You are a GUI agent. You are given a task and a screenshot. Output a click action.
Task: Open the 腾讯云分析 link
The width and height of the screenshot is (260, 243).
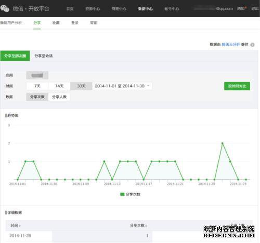(231, 45)
